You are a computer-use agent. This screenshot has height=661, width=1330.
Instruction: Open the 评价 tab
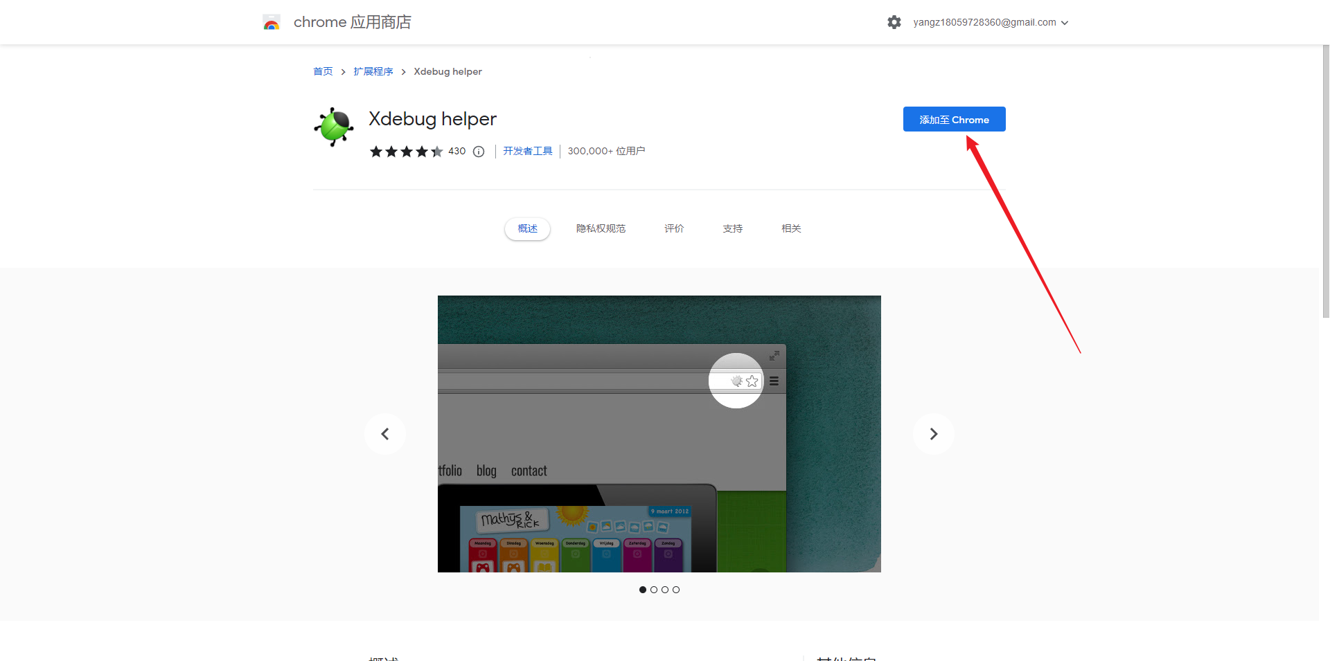coord(674,229)
